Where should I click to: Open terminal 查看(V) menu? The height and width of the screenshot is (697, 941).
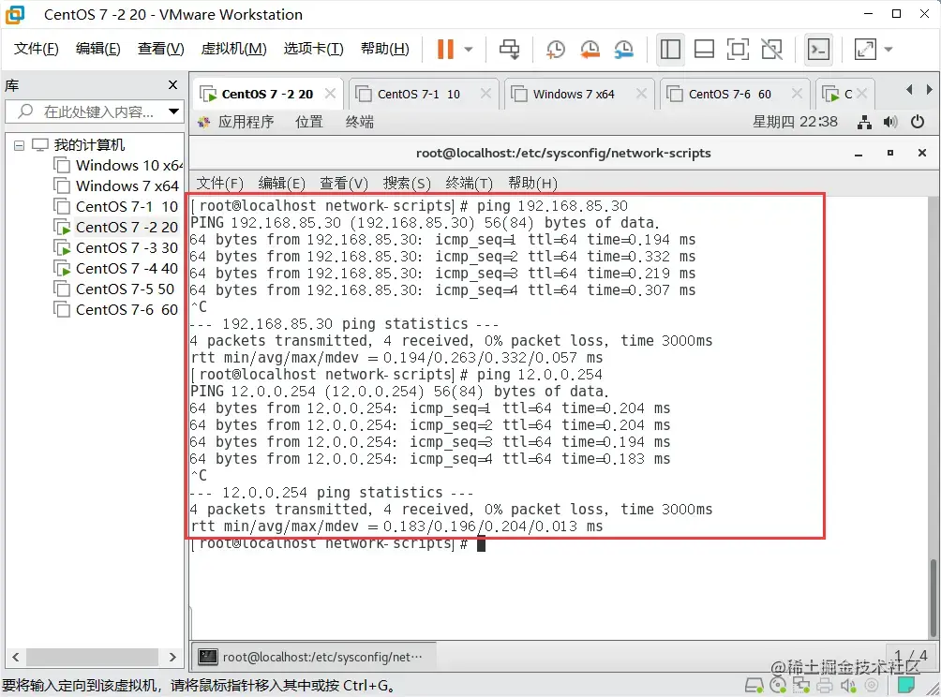(344, 183)
